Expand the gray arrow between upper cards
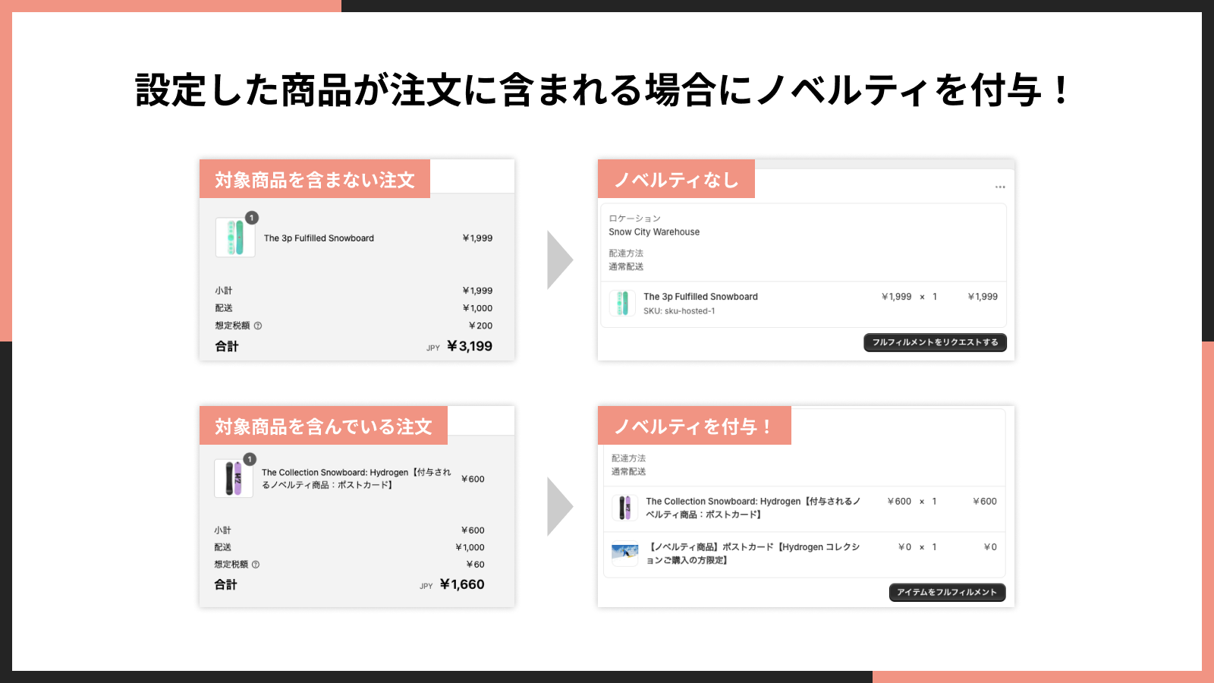Image resolution: width=1214 pixels, height=683 pixels. 558,258
